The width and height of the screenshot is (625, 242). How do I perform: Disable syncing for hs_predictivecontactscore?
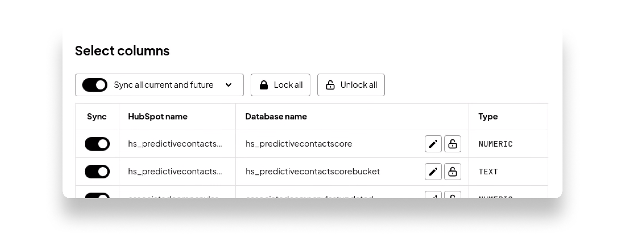(x=97, y=144)
